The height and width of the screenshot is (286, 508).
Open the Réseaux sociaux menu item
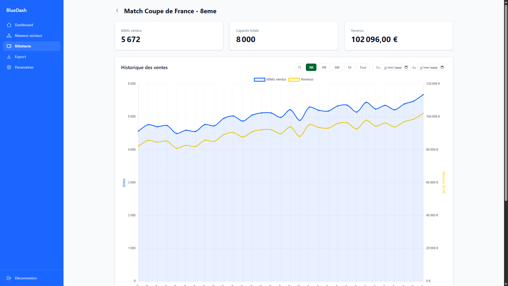tap(32, 35)
